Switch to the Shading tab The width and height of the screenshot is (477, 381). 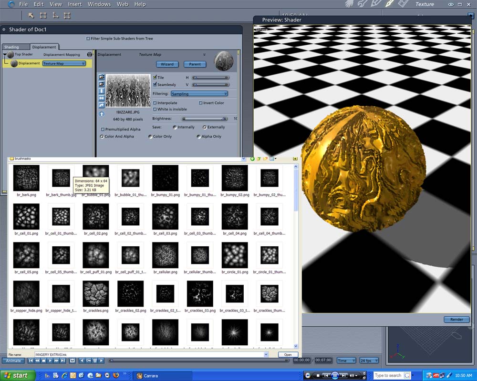coord(12,47)
